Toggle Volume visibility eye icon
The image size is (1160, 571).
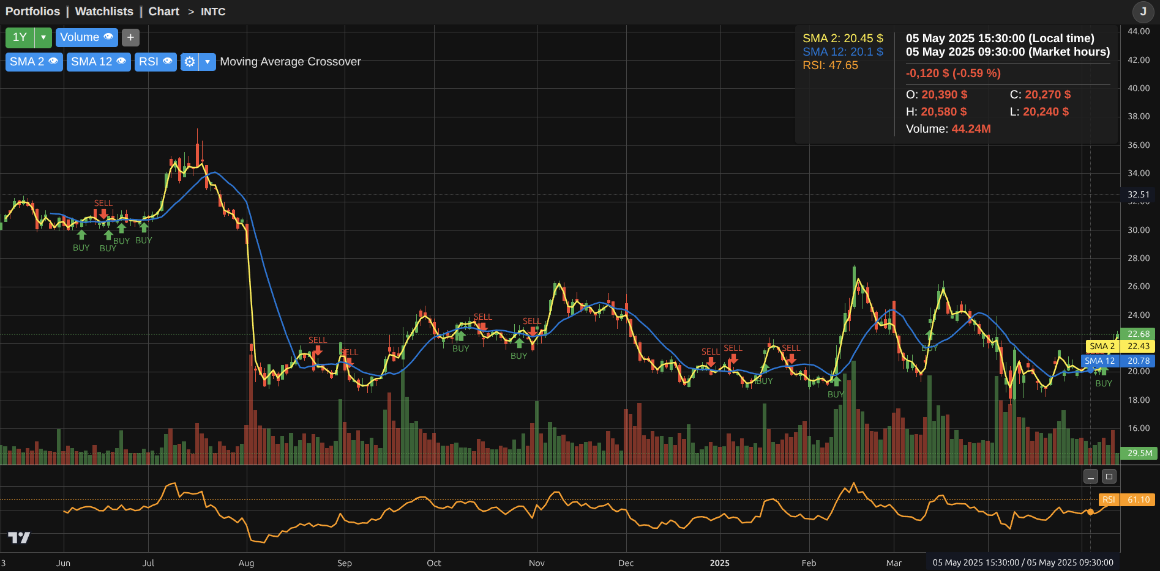(108, 37)
